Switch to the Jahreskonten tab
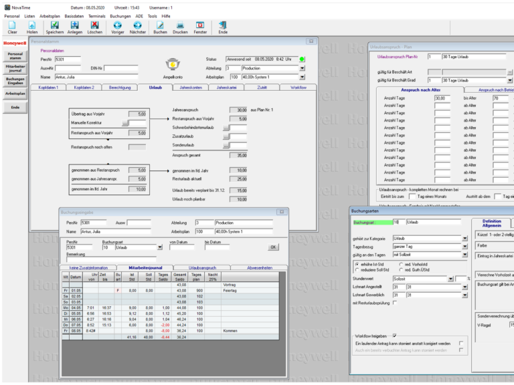This screenshot has width=514, height=385. pyautogui.click(x=191, y=88)
